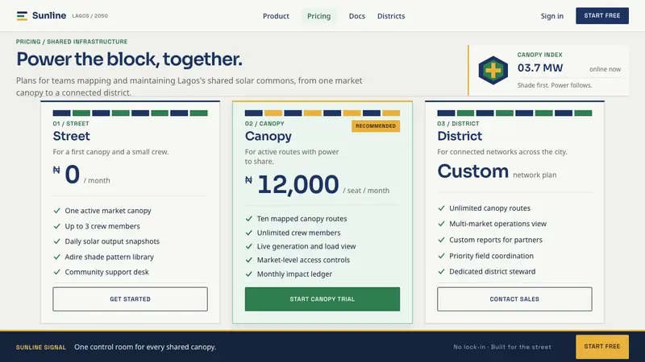Click checkmark beside Unlimited canopy routes
The image size is (645, 362).
pos(441,208)
